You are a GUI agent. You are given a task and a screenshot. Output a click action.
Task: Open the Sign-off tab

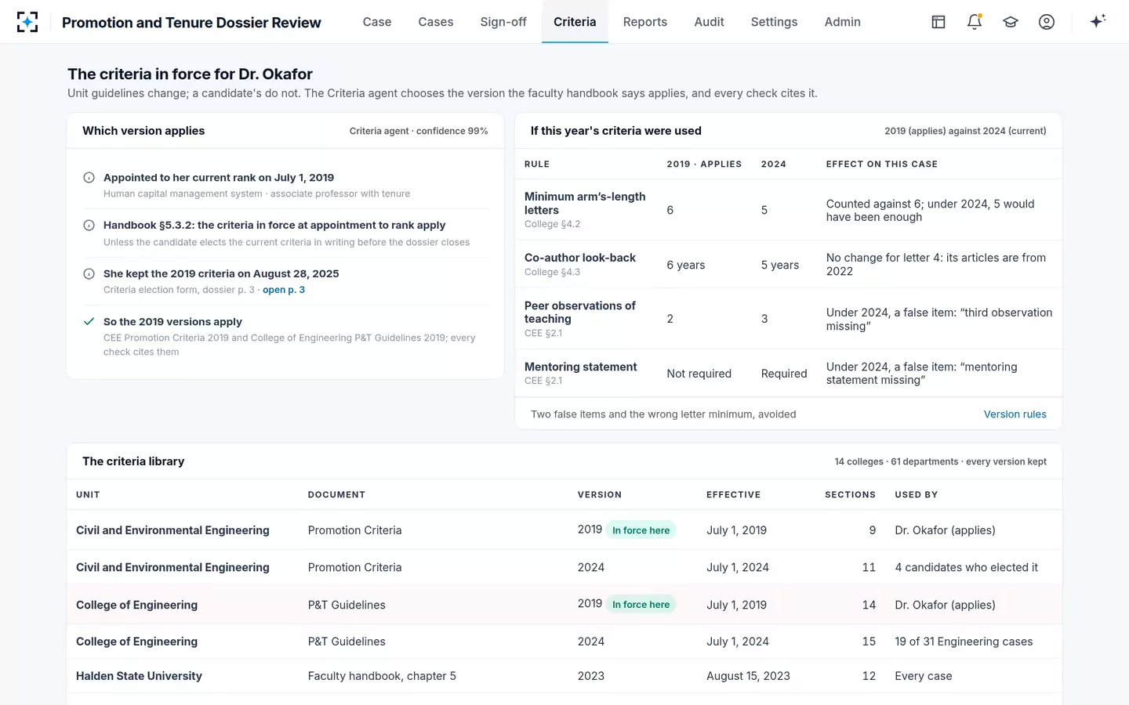click(503, 22)
